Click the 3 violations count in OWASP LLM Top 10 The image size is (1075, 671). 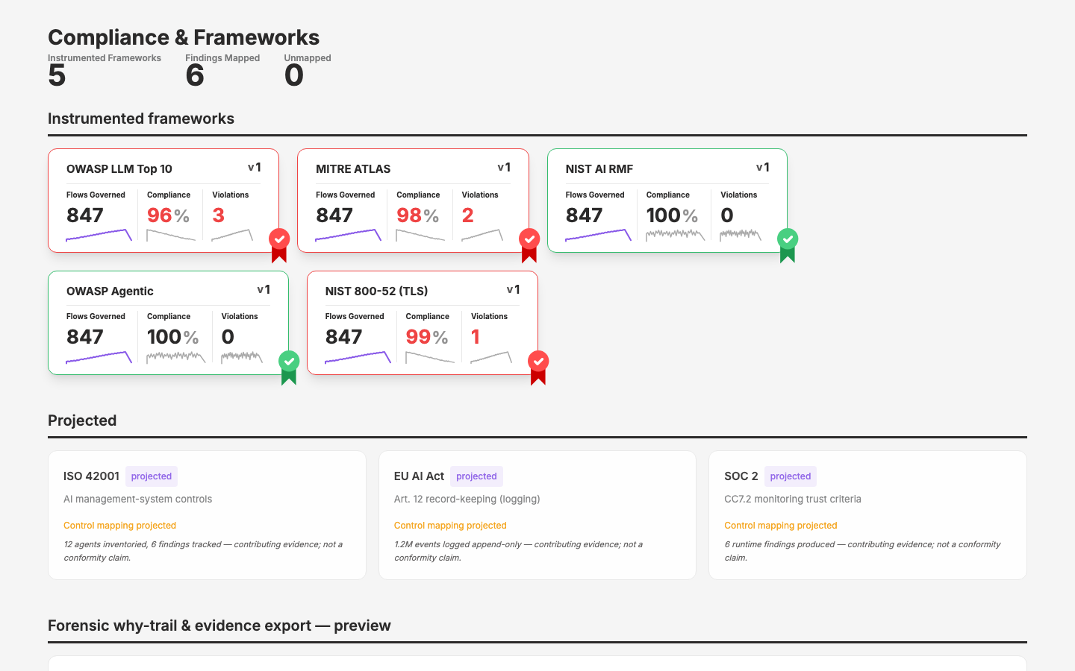tap(218, 215)
